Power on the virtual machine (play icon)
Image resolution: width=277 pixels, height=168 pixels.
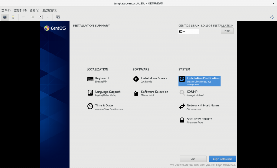click(24, 17)
